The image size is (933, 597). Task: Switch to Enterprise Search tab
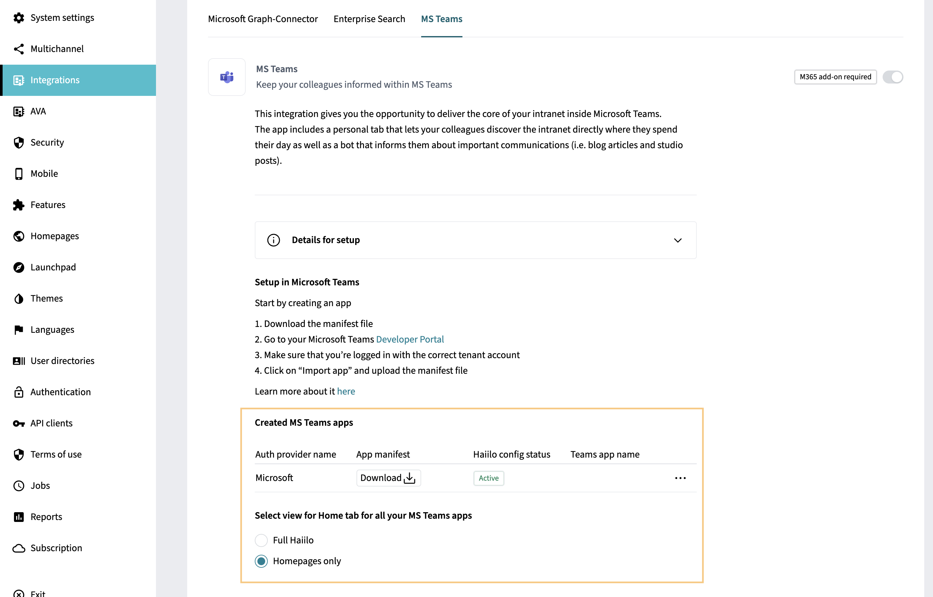(x=369, y=19)
